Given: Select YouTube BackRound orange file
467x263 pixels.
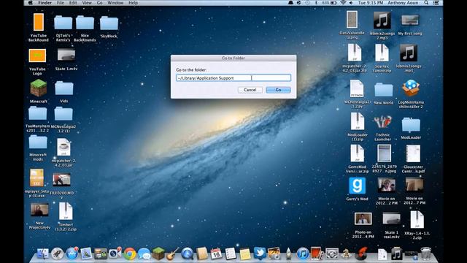Looking at the screenshot, I should pos(39,22).
